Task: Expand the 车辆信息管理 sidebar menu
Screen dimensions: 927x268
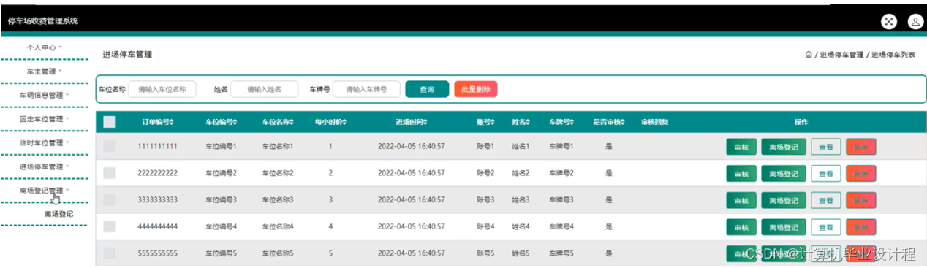Action: click(44, 95)
